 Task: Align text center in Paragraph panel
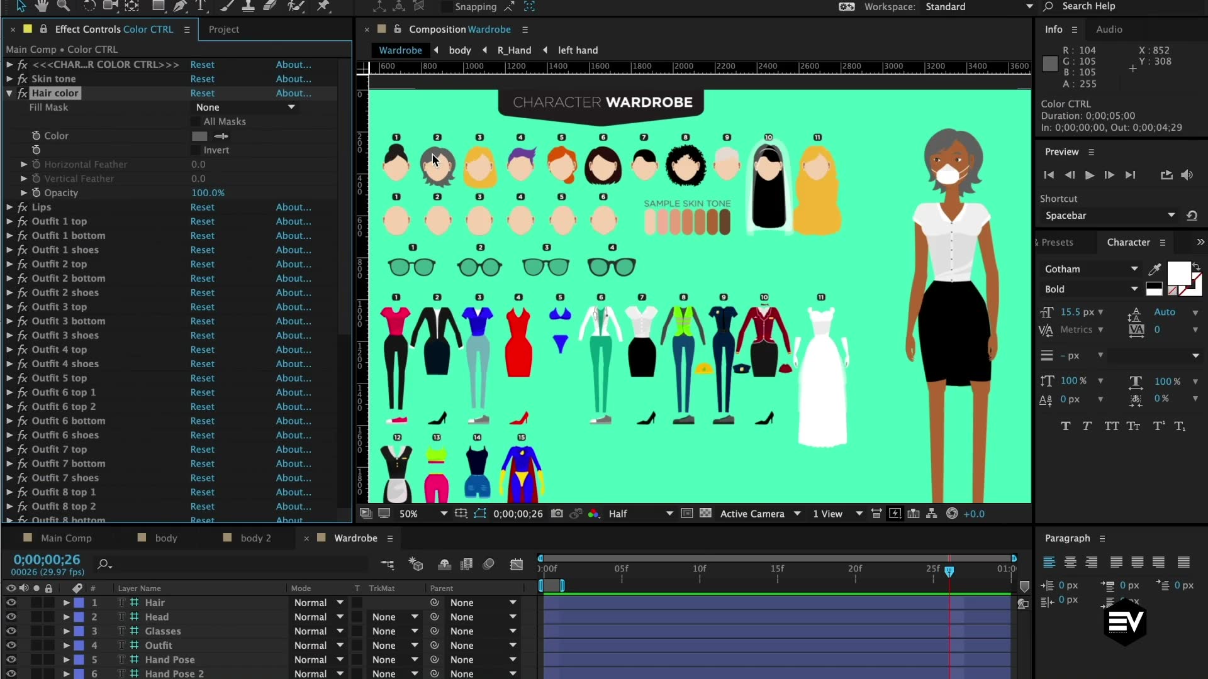pyautogui.click(x=1070, y=562)
